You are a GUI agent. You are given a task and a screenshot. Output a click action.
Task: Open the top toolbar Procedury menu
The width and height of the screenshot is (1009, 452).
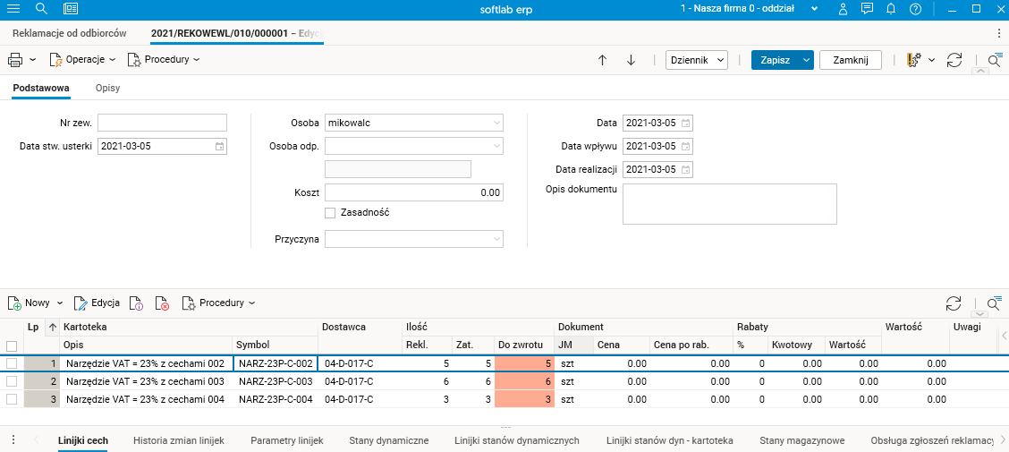coord(164,60)
